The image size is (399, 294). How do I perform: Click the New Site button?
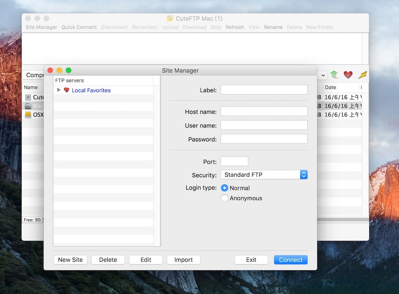click(70, 260)
